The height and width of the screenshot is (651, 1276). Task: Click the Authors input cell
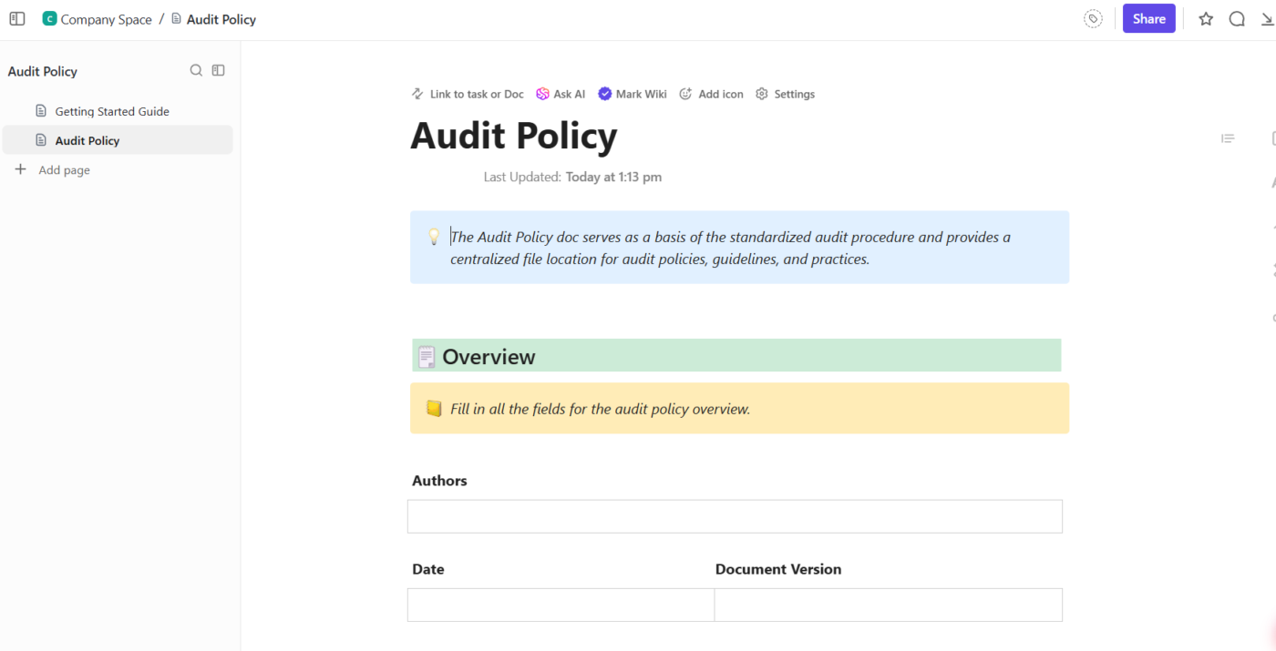coord(735,516)
